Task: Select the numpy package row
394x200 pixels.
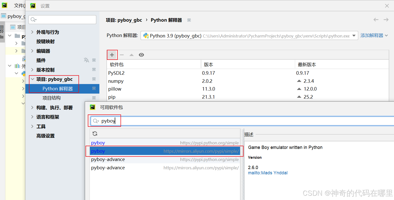Action: pos(248,81)
